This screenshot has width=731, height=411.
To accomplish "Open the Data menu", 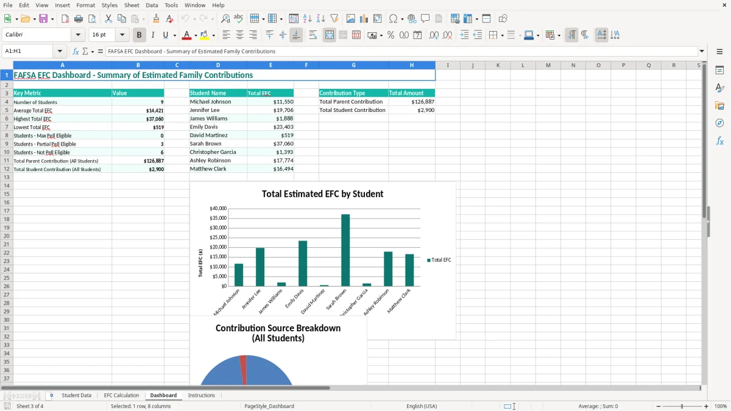I will click(x=152, y=5).
